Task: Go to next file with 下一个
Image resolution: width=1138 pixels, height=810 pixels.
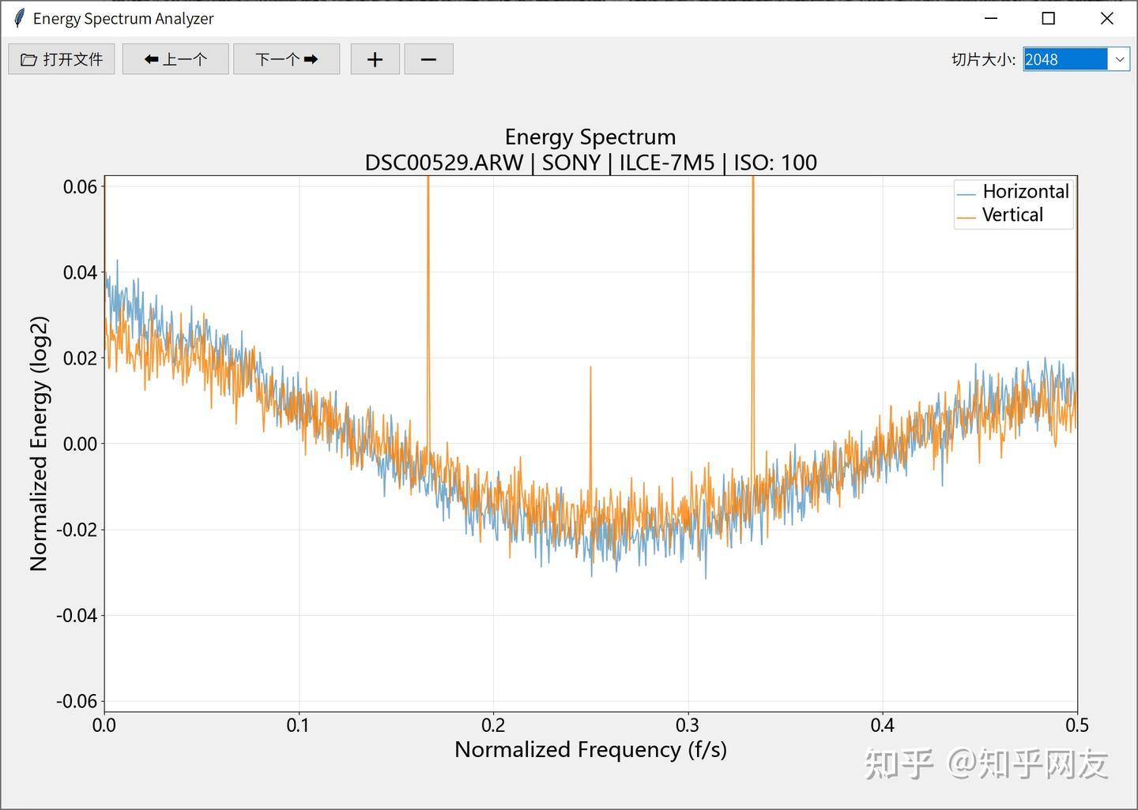Action: (287, 59)
